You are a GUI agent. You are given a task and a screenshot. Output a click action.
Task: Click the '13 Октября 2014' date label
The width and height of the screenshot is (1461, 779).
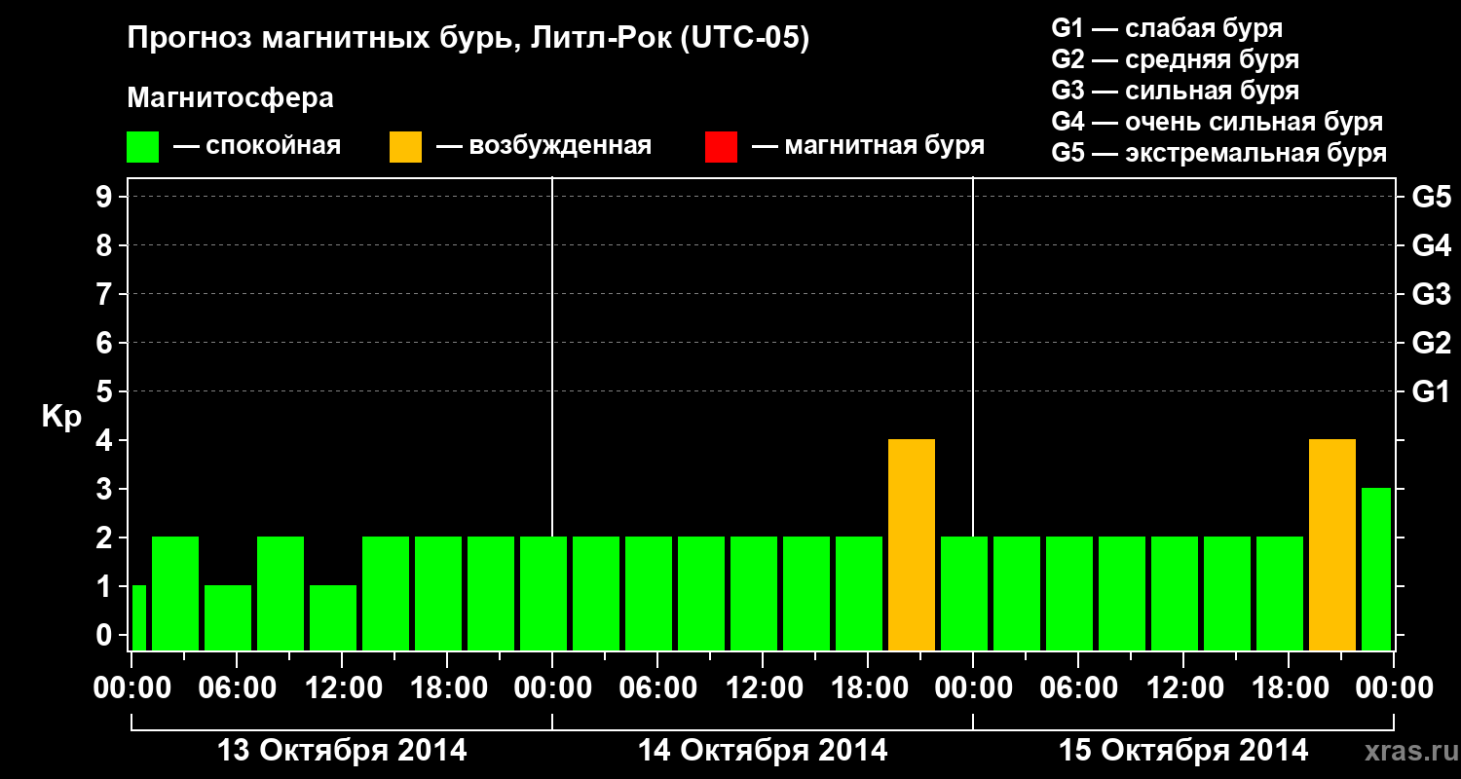click(x=342, y=751)
